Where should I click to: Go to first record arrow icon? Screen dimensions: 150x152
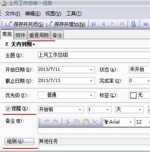(94, 24)
